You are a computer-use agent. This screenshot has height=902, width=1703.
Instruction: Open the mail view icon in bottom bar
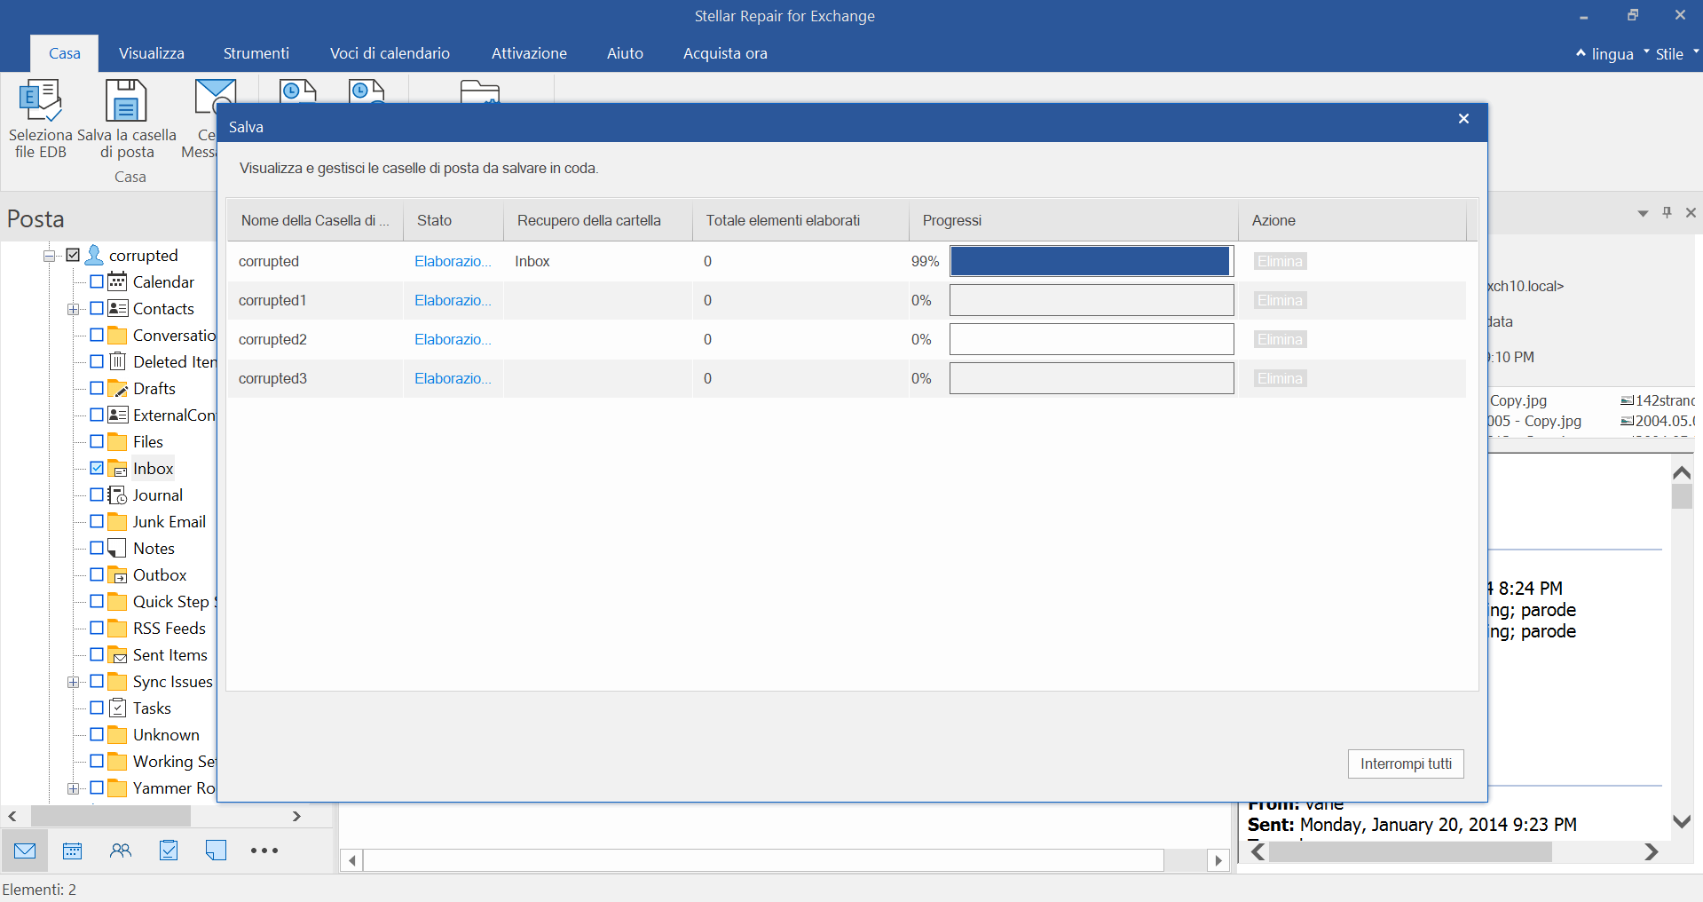pyautogui.click(x=25, y=851)
